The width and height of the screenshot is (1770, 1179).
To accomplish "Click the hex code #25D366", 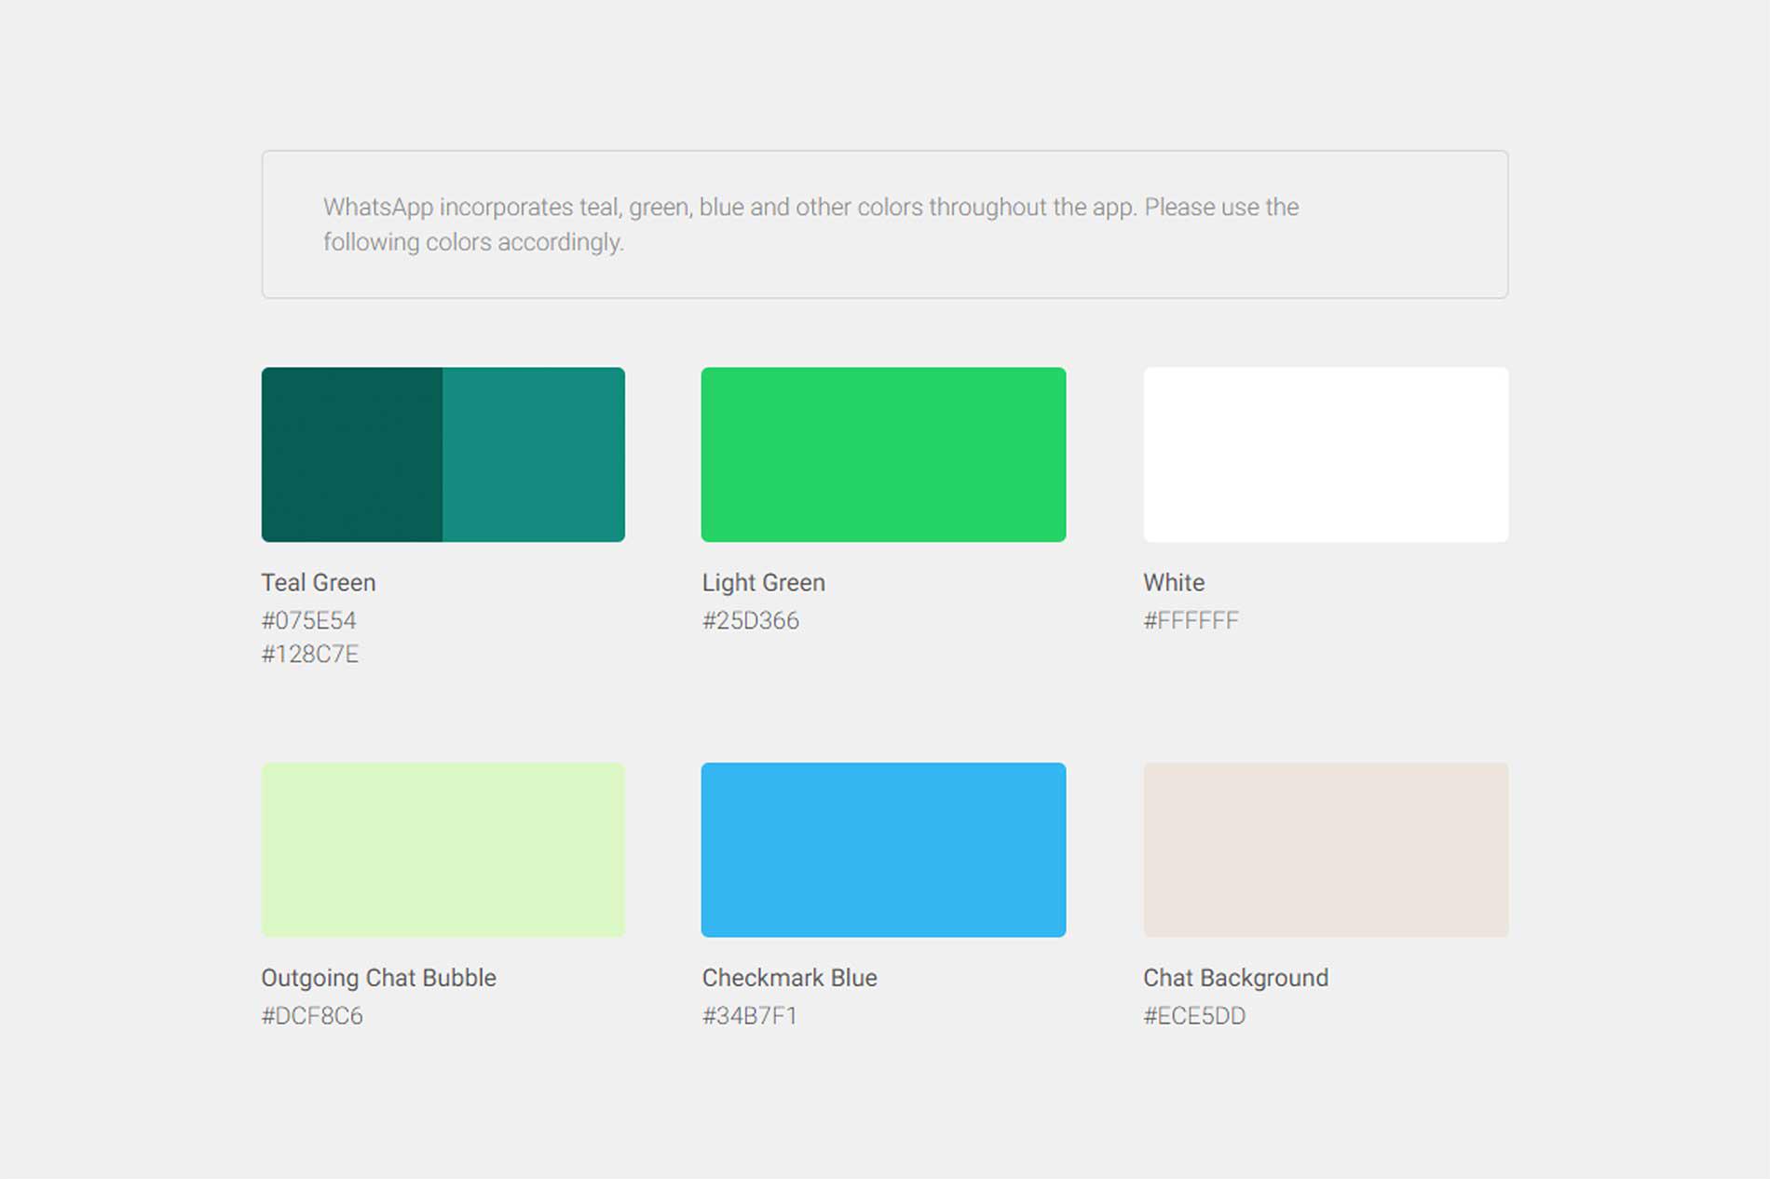I will [x=751, y=620].
